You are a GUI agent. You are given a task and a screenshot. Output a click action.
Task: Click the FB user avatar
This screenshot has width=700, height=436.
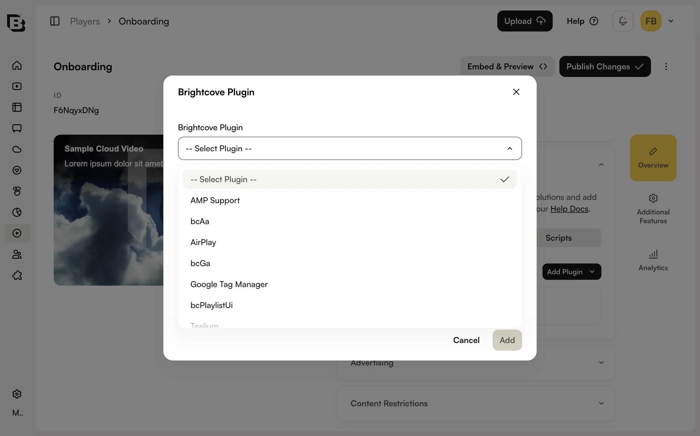651,21
